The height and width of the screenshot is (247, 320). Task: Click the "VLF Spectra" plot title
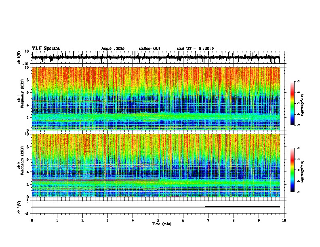[46, 48]
